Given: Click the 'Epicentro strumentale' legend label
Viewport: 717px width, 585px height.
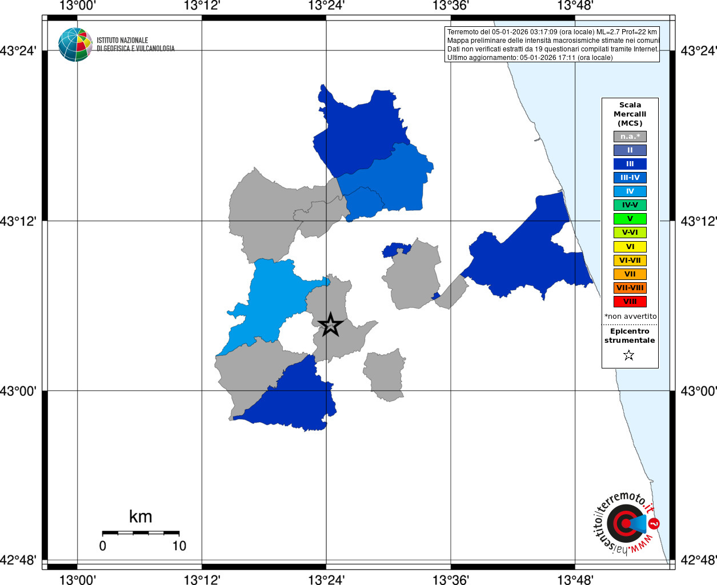Looking at the screenshot, I should [x=630, y=336].
